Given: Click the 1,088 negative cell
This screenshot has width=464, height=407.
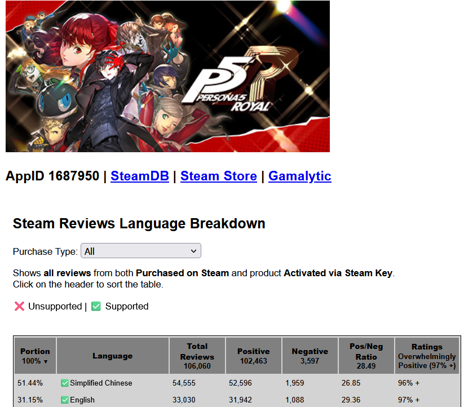Looking at the screenshot, I should (310, 400).
